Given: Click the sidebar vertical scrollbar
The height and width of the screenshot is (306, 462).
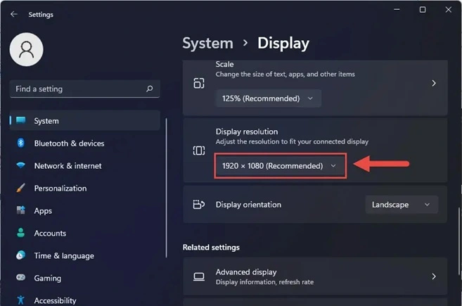Looking at the screenshot, I should pyautogui.click(x=166, y=188).
